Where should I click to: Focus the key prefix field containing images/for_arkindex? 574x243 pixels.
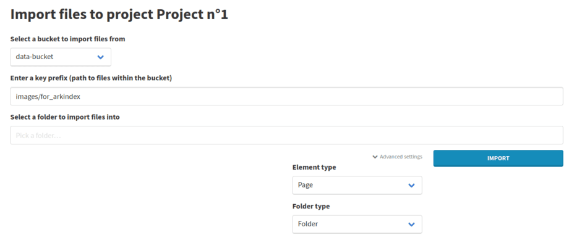286,96
